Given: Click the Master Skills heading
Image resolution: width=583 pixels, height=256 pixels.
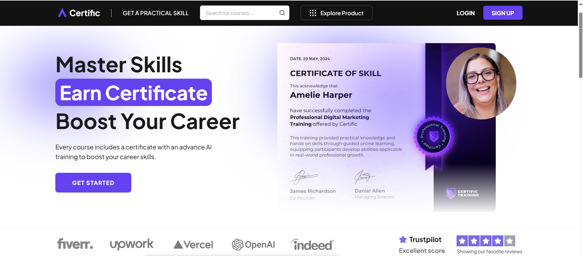Looking at the screenshot, I should point(119,65).
